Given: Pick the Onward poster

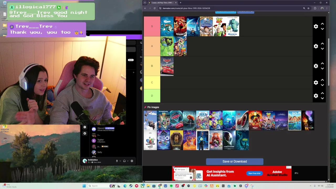Looking at the screenshot, I should tap(281, 120).
